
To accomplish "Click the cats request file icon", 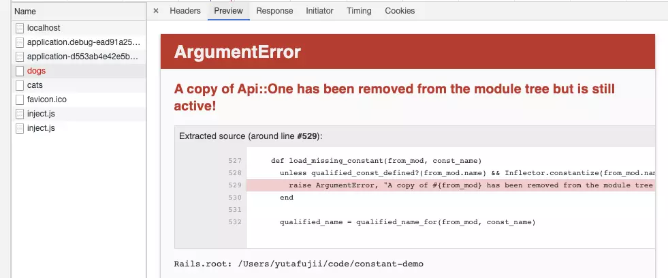I will [20, 85].
